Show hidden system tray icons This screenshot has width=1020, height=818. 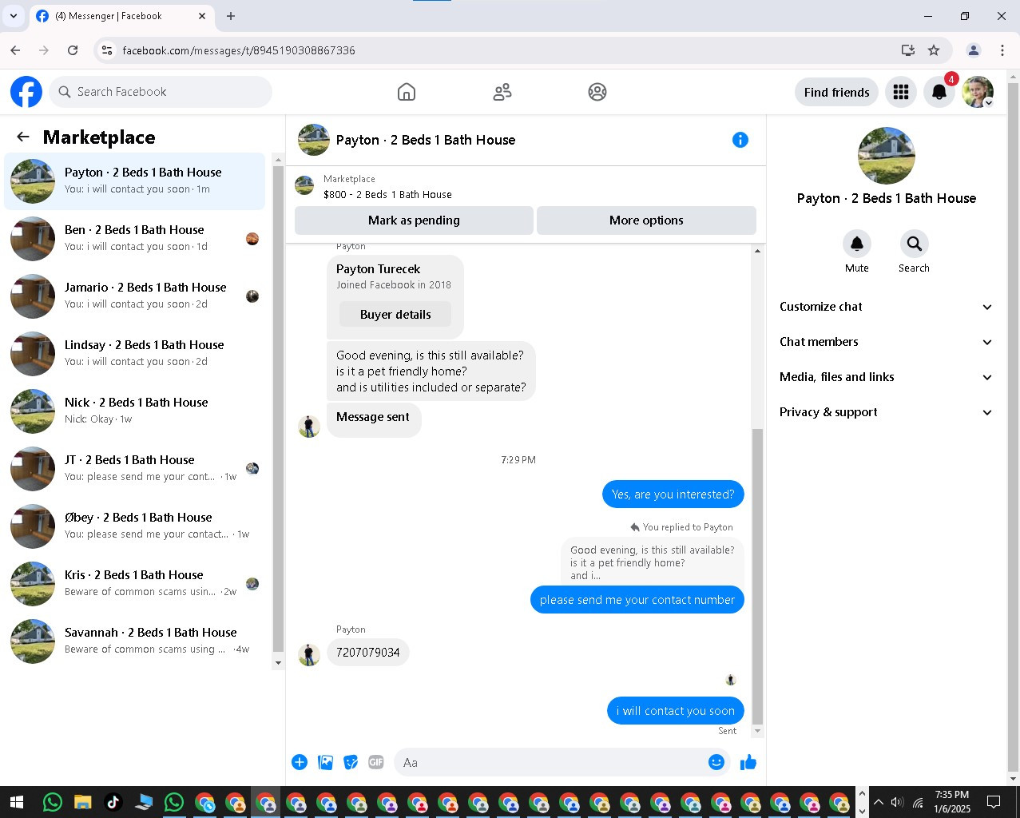pyautogui.click(x=879, y=802)
